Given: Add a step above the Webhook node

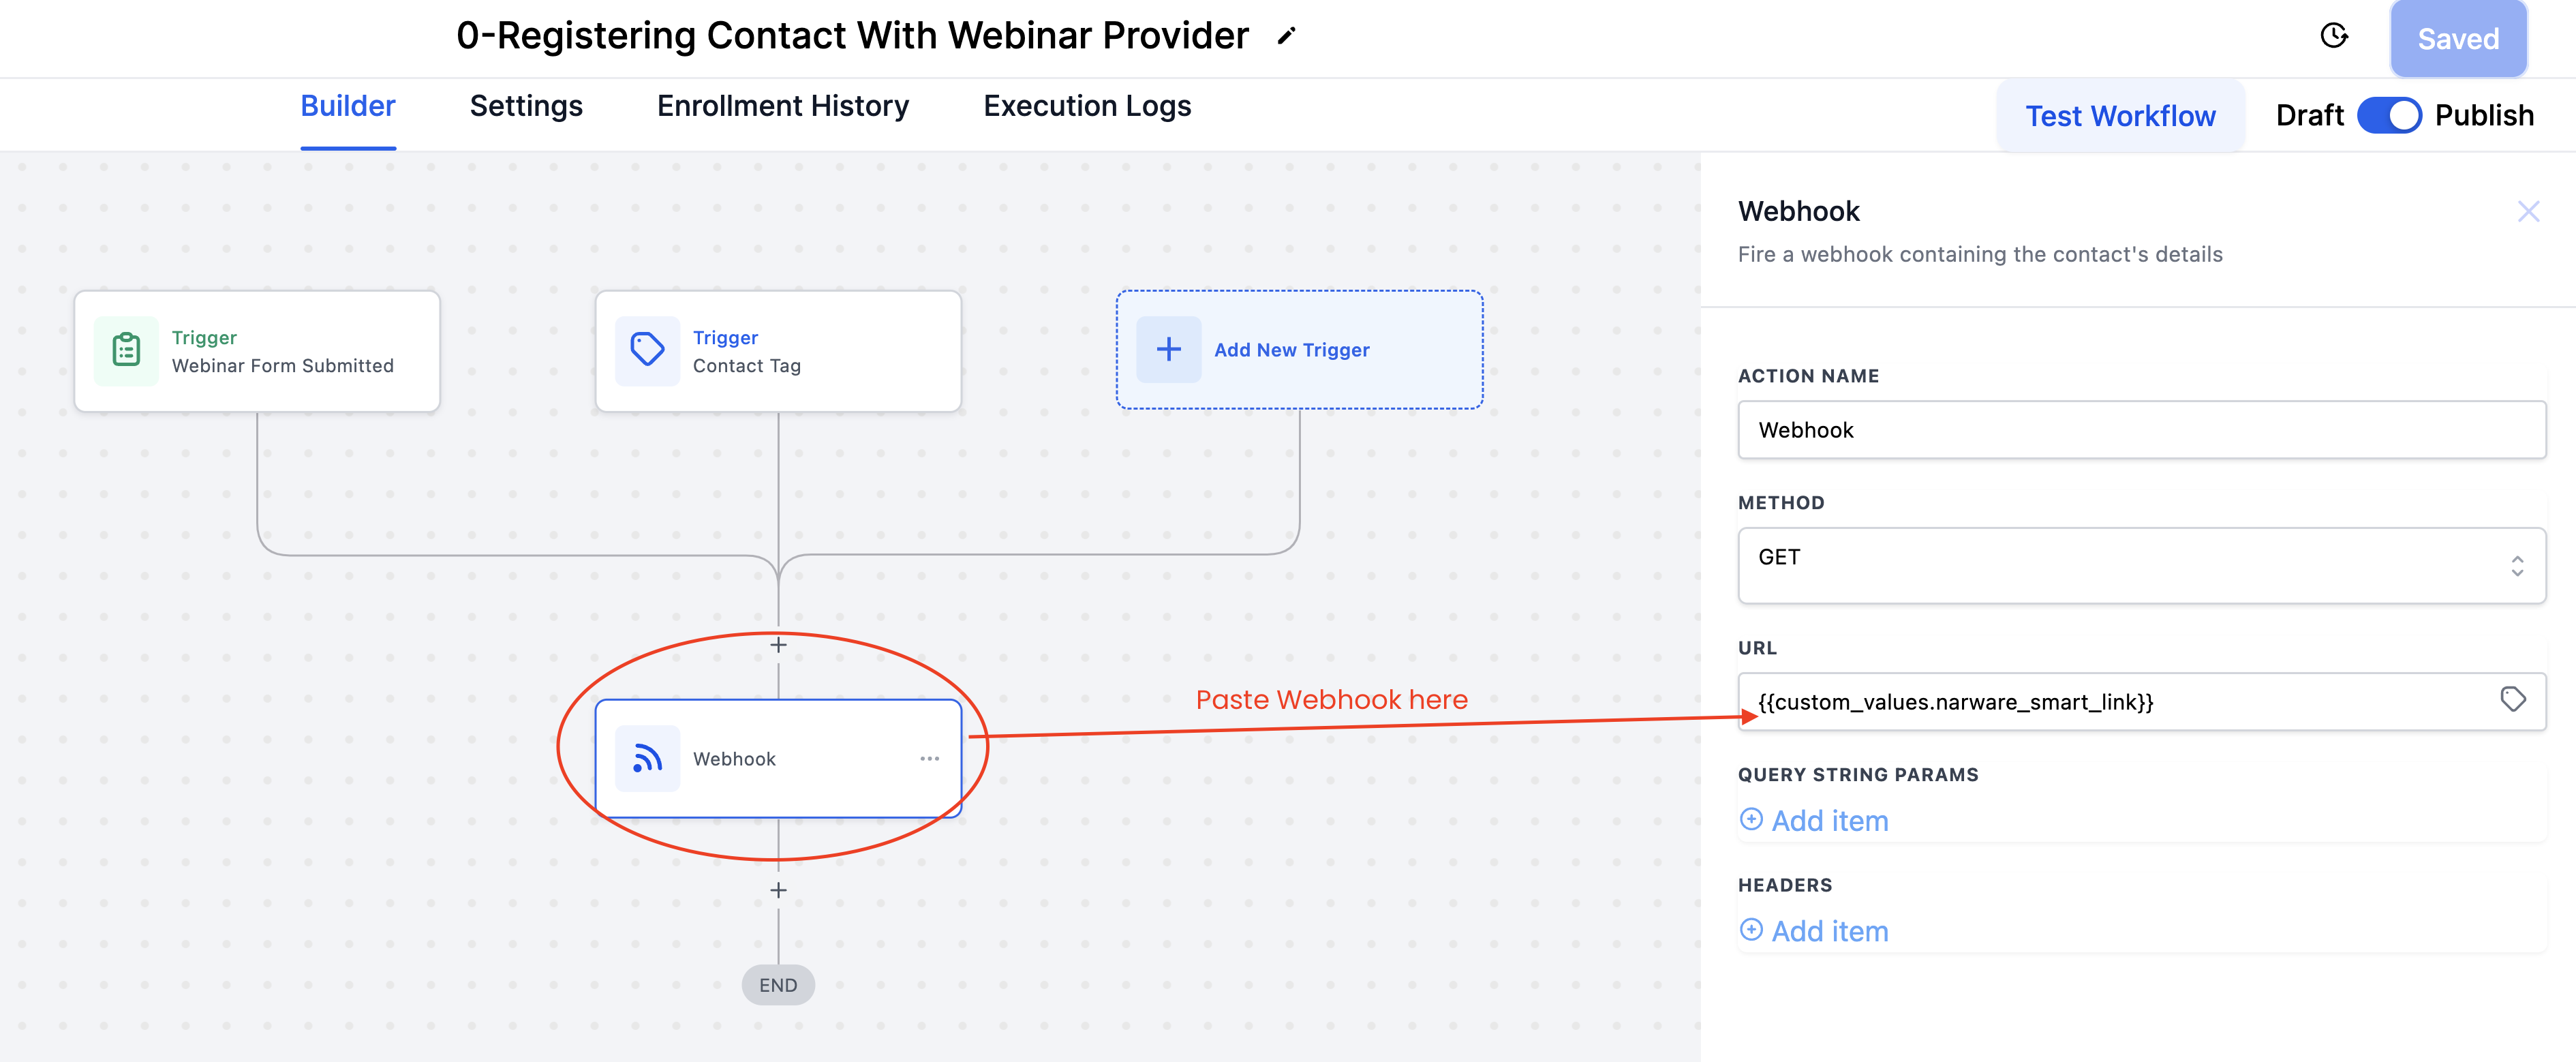Looking at the screenshot, I should 778,645.
